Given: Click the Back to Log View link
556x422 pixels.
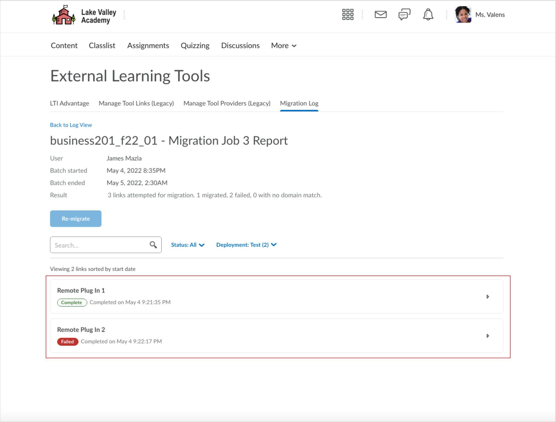Looking at the screenshot, I should 71,125.
